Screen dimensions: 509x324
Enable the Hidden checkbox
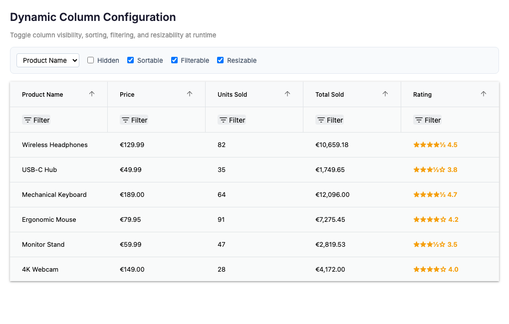91,60
